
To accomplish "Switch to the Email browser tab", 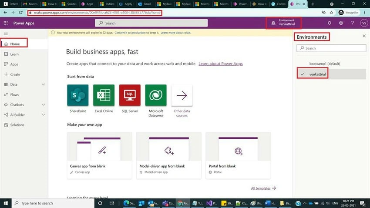I will (145, 4).
